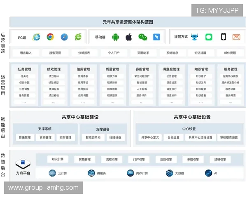Screen dimensions: 247x198
Task: Select the 档案管理 box
Action: click(x=65, y=137)
